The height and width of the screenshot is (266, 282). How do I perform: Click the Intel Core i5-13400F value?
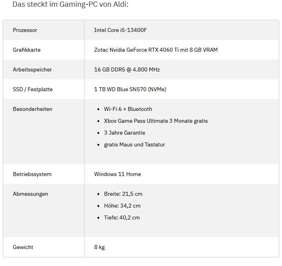point(120,30)
